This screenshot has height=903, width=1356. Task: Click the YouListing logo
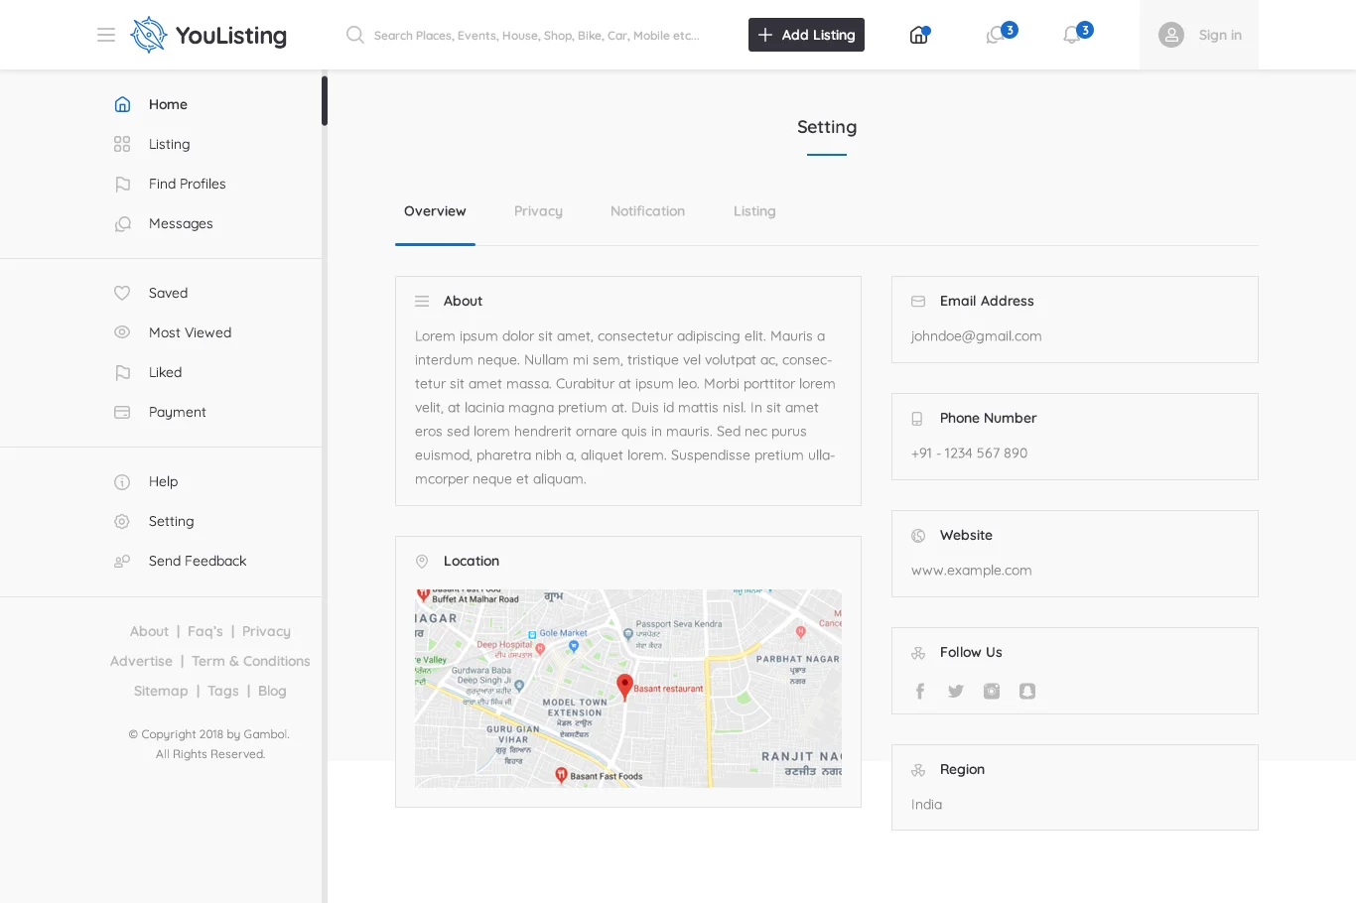(x=207, y=35)
